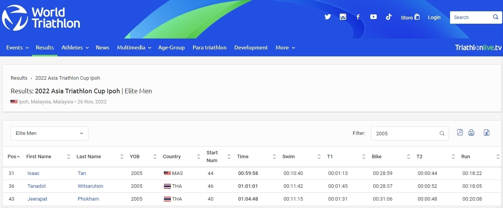Click the Store bag icon link
Screen dimensions: 503x208
[417, 17]
